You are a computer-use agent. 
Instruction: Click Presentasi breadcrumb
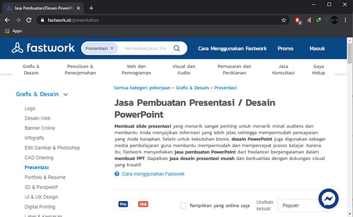click(226, 88)
